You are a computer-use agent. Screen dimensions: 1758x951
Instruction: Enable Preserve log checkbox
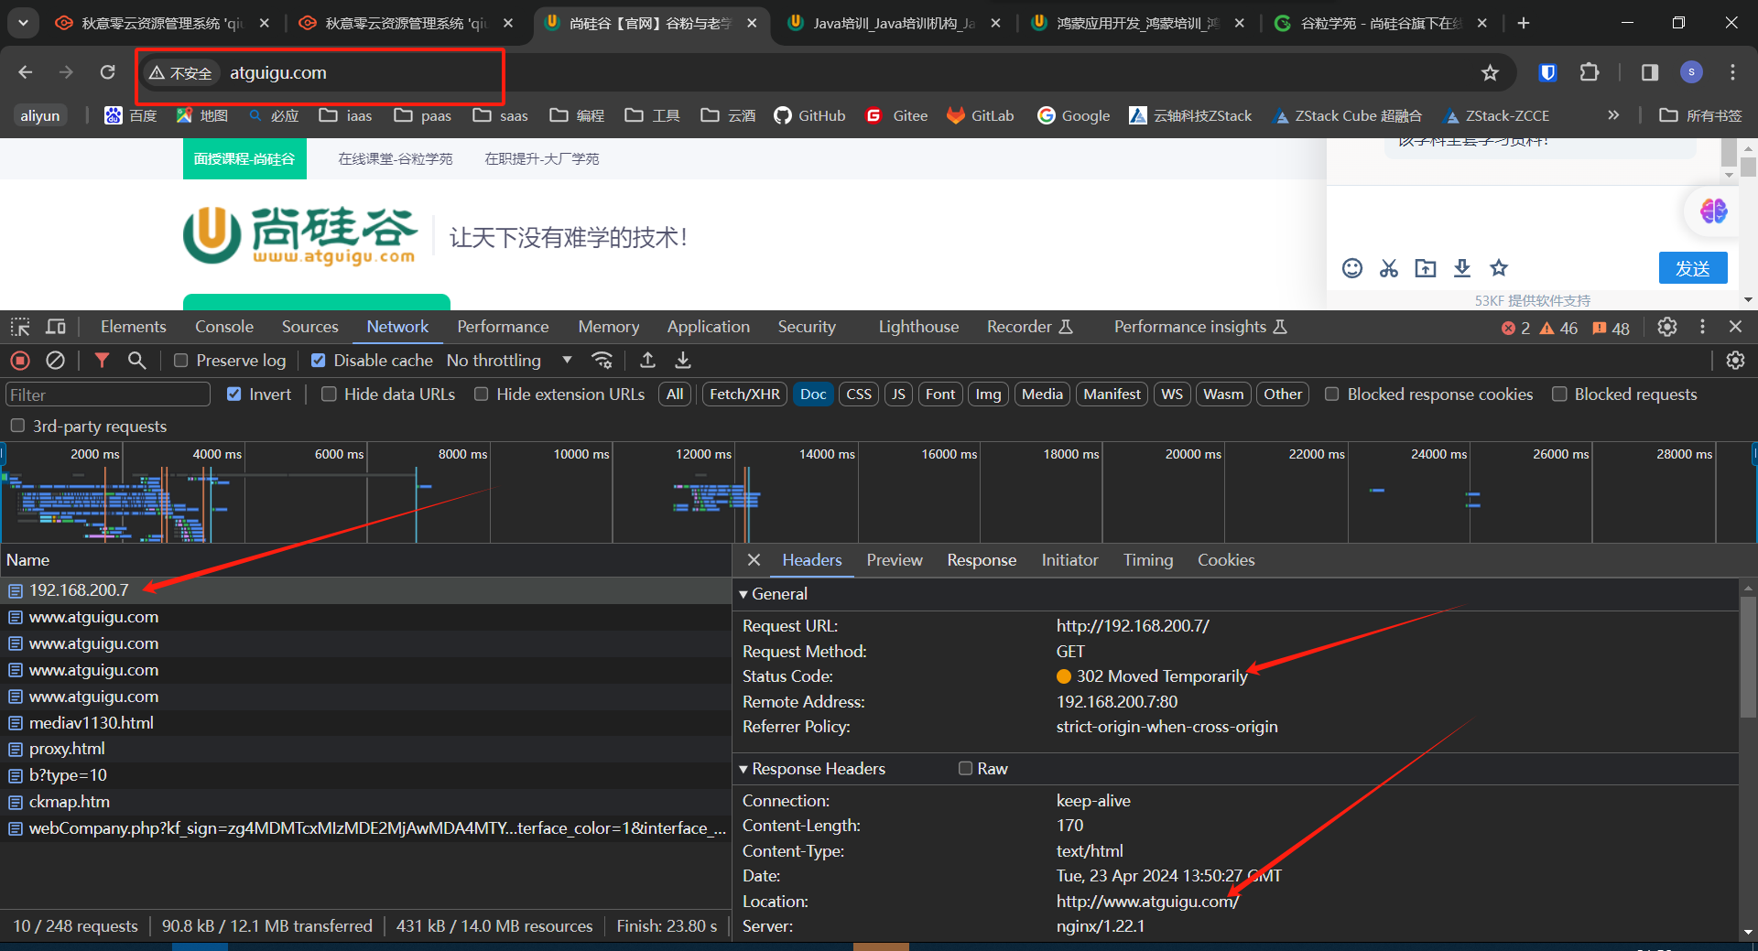click(181, 361)
